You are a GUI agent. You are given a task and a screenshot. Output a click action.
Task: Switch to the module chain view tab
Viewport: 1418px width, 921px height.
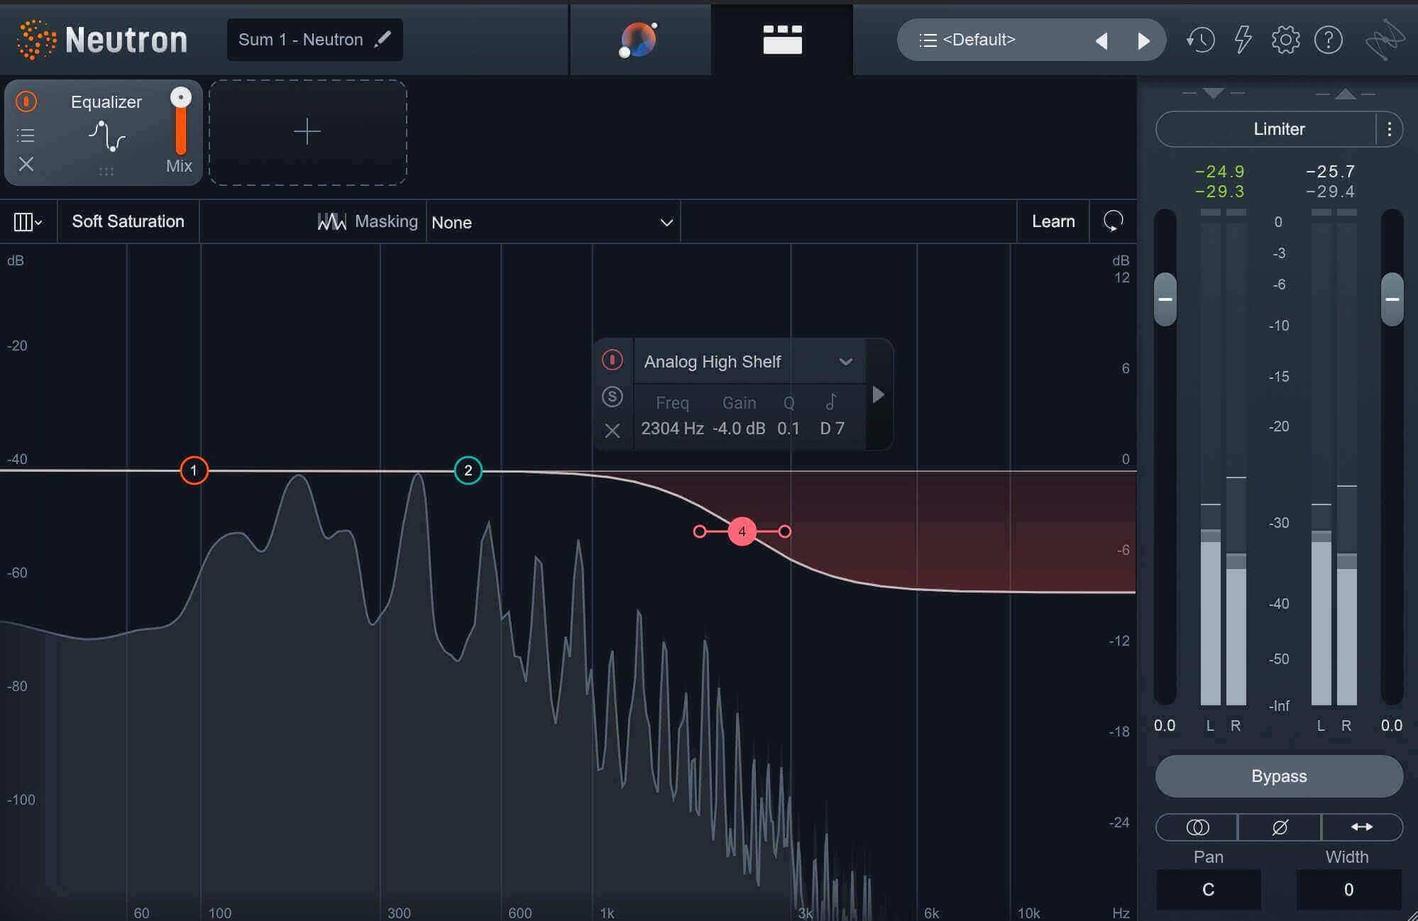782,40
